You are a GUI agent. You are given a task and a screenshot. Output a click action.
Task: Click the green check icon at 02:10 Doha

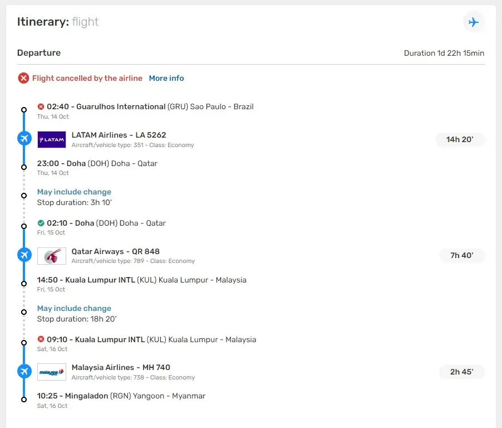pos(41,223)
